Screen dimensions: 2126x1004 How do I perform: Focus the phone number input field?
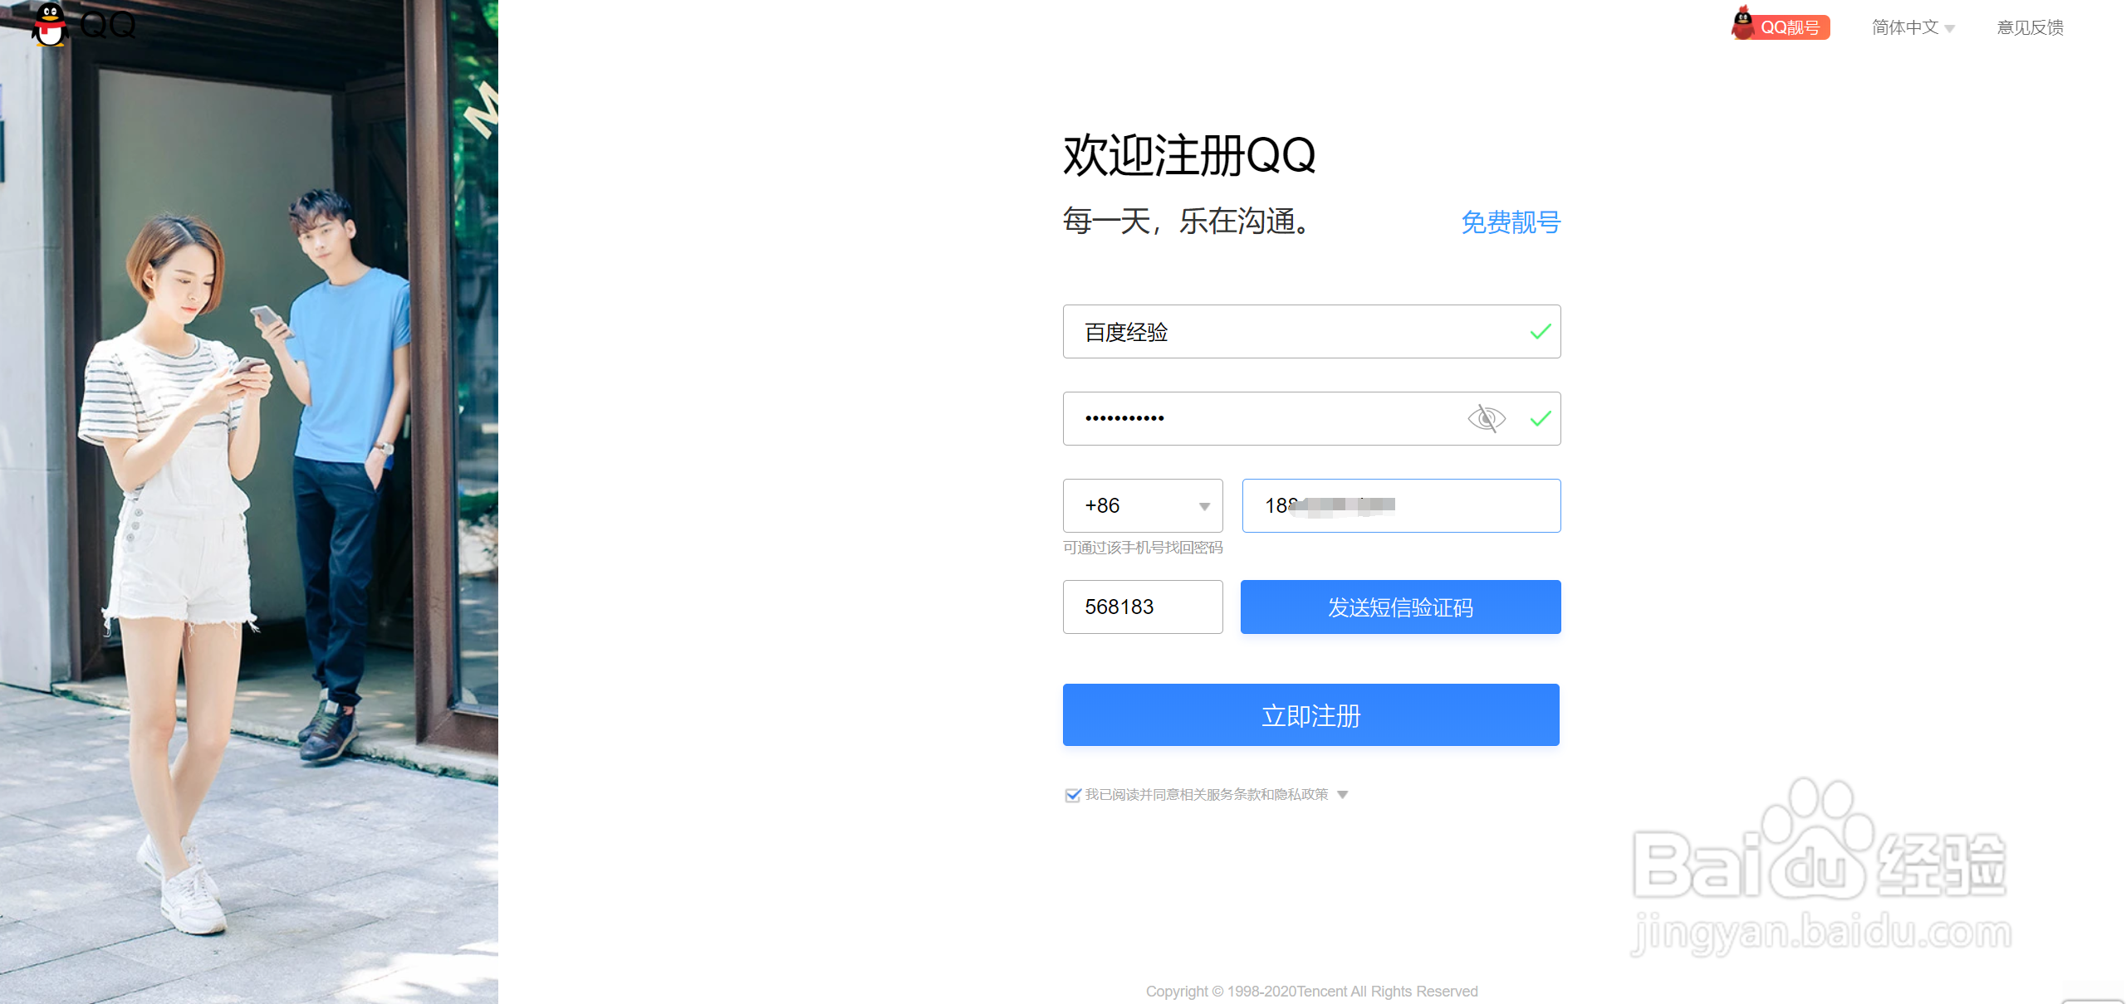pos(1401,505)
